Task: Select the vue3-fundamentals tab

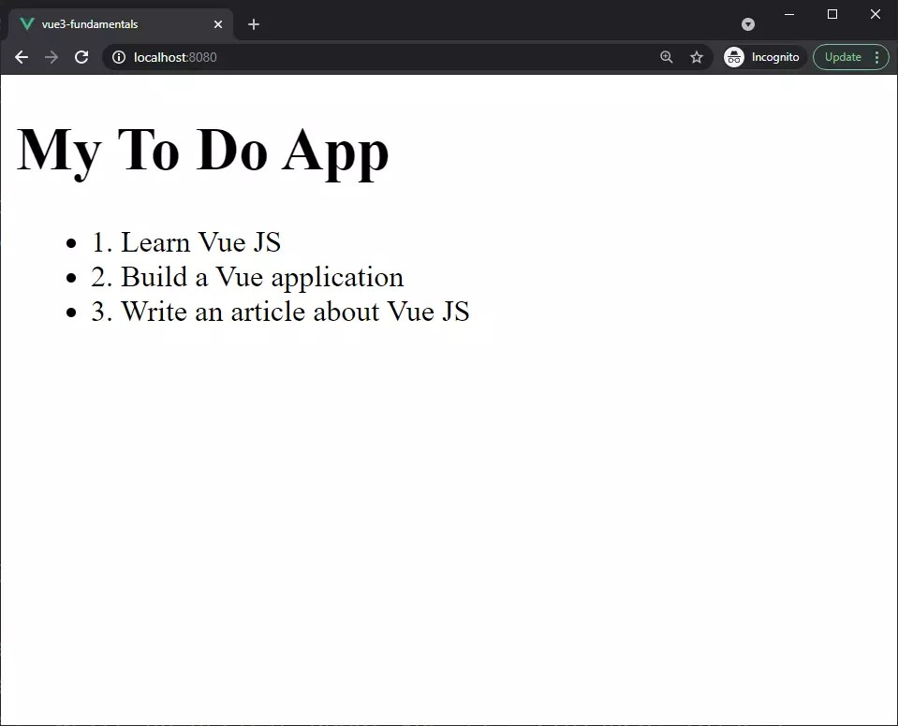Action: coord(112,24)
